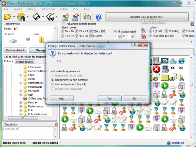Open folder using the yellow folder toolbar icon
The width and height of the screenshot is (196, 147).
[7, 17]
